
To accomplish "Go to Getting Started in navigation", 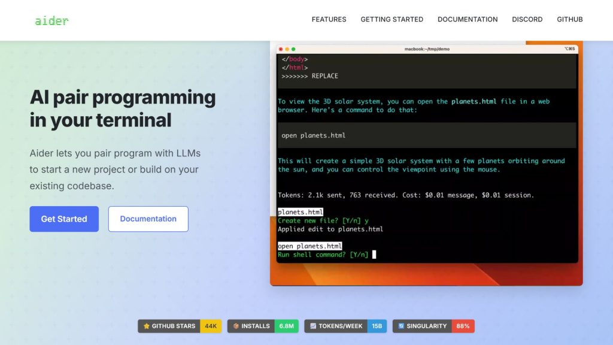I will 392,19.
